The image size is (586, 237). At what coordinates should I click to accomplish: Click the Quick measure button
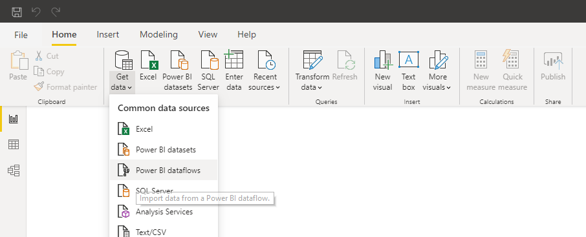coord(513,71)
